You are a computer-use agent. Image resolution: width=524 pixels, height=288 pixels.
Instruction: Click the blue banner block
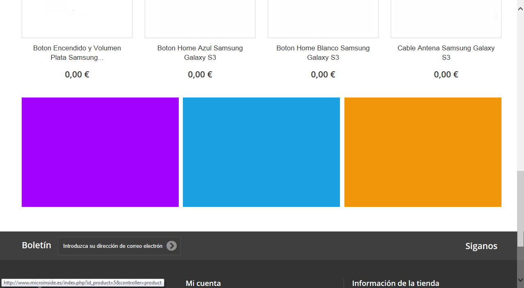click(261, 152)
